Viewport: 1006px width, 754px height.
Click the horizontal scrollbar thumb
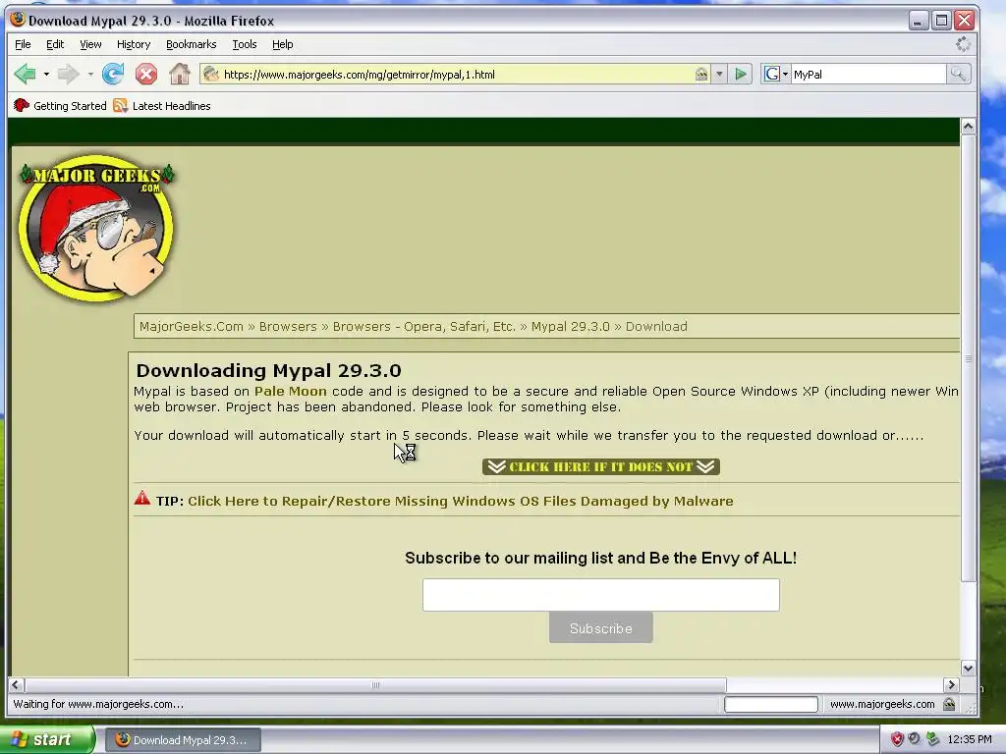pyautogui.click(x=375, y=684)
